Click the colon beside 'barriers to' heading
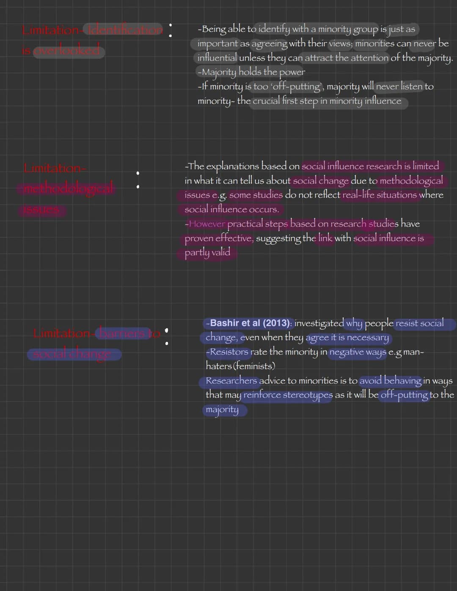The height and width of the screenshot is (591, 457). click(166, 336)
